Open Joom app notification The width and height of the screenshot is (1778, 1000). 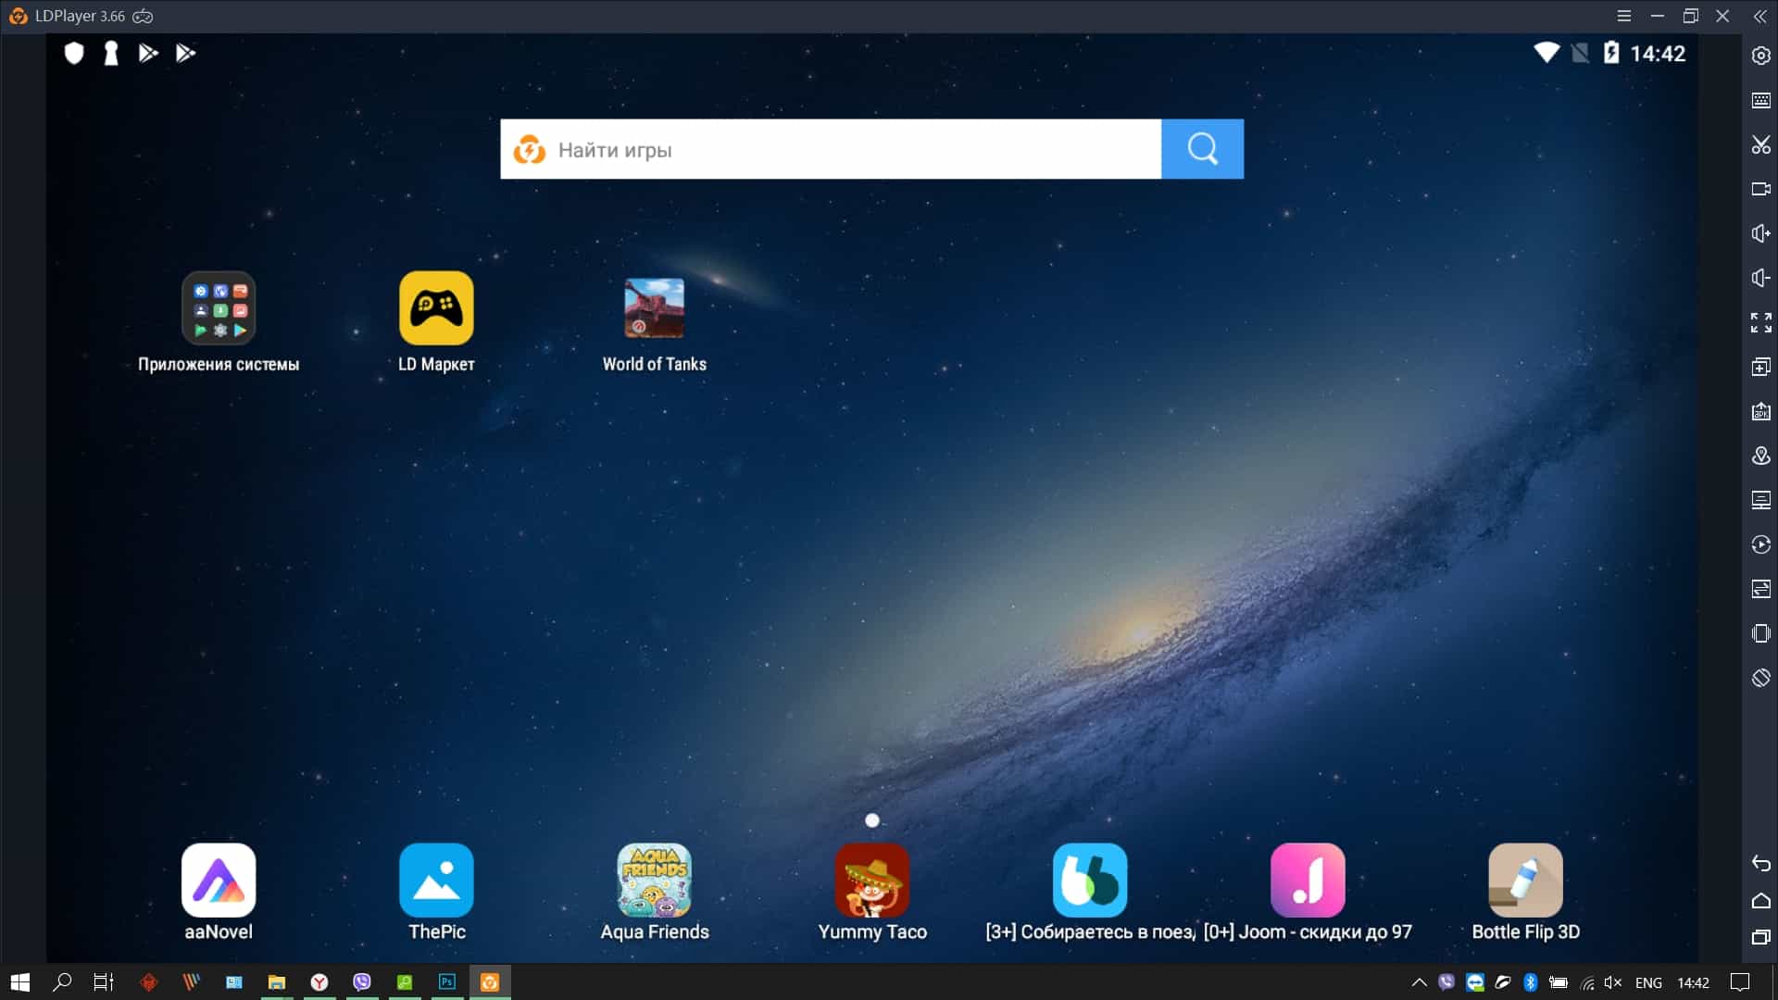[x=1307, y=879]
